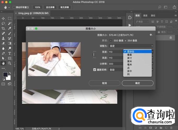
Task: Open the Image Size gear settings menu
Action: (151, 35)
